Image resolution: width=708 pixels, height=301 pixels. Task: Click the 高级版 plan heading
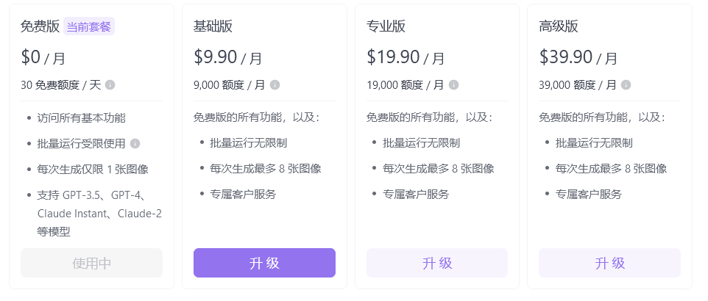(559, 26)
